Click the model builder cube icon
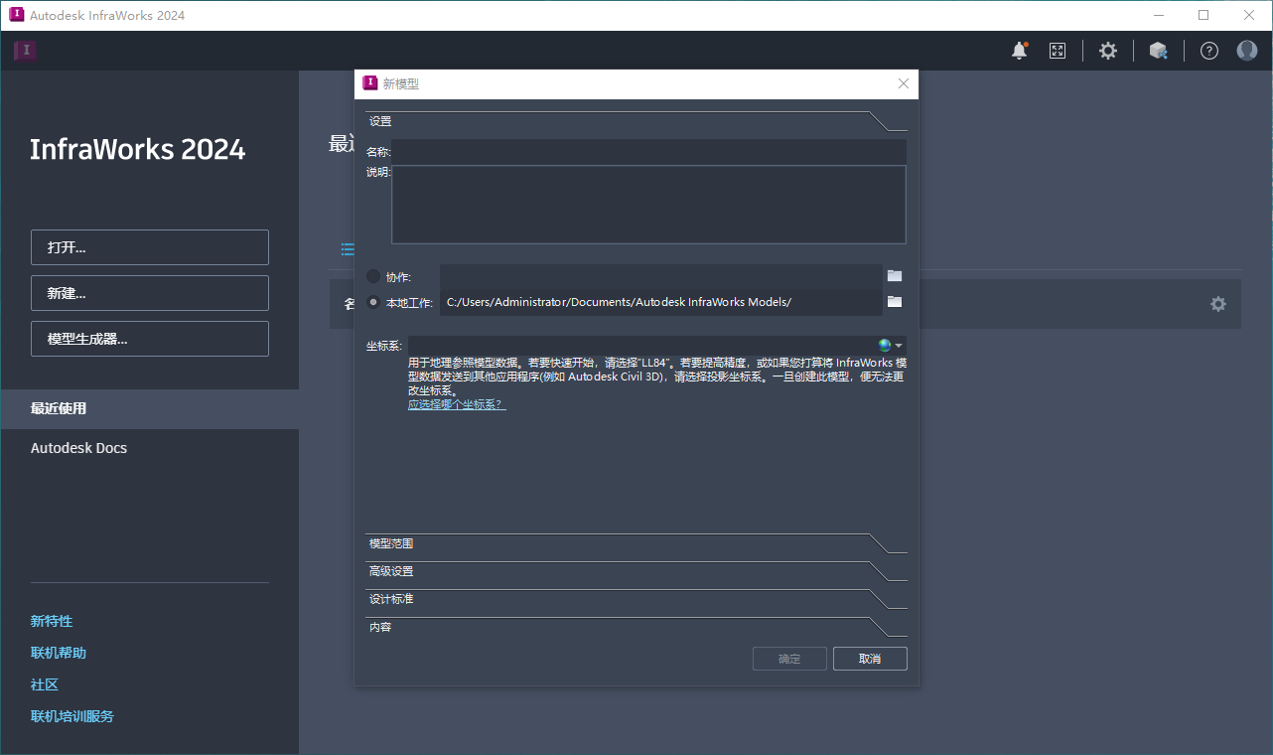The height and width of the screenshot is (755, 1273). pyautogui.click(x=1158, y=51)
